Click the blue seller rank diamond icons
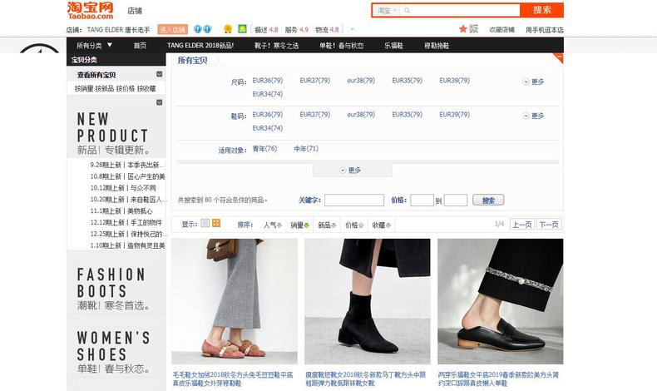657x391 pixels. (202, 29)
